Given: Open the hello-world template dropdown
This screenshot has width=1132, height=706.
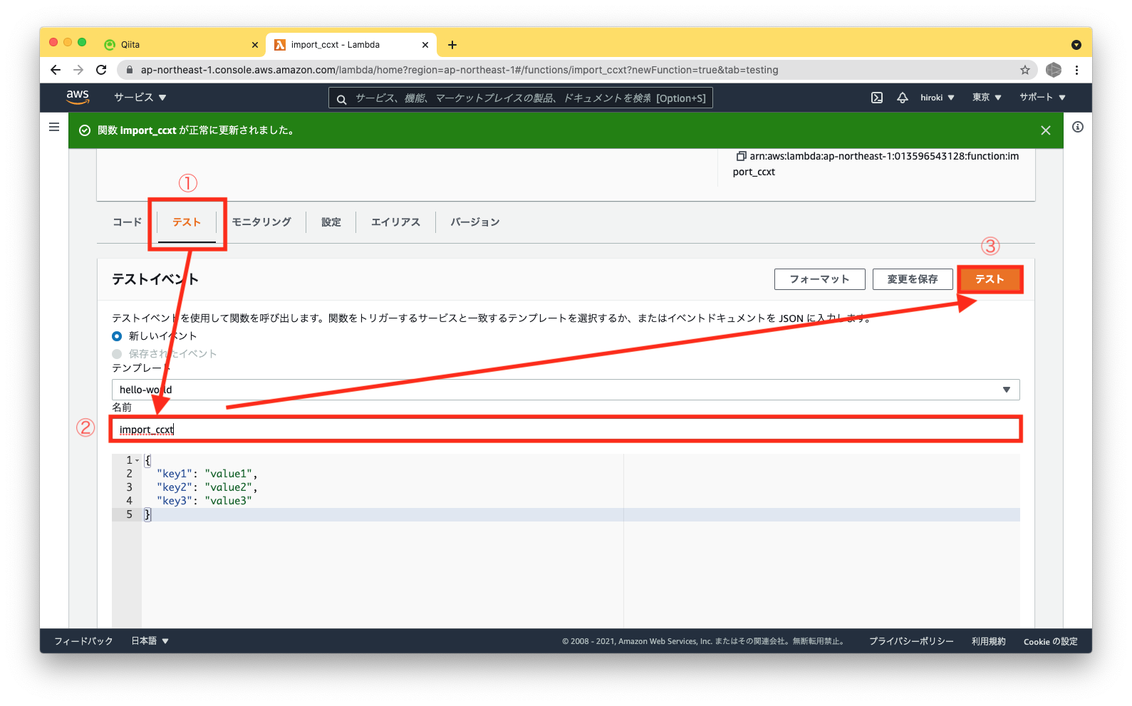Looking at the screenshot, I should tap(566, 390).
